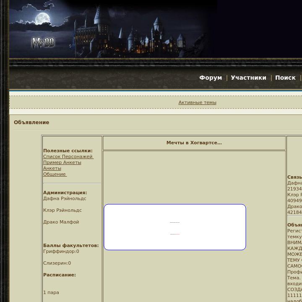This screenshot has height=302, width=302.
Task: Select the name Драко Малфой
Action: 61,222
